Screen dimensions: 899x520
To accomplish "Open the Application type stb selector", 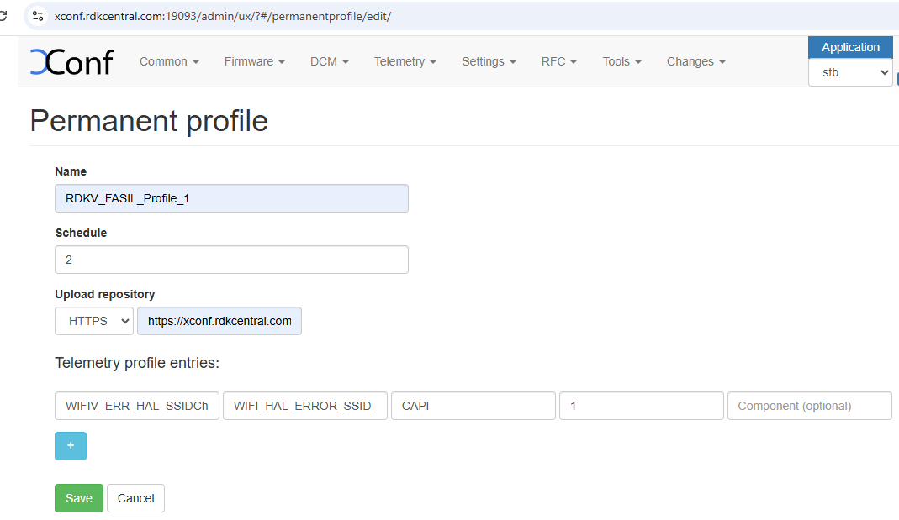I will click(x=850, y=73).
